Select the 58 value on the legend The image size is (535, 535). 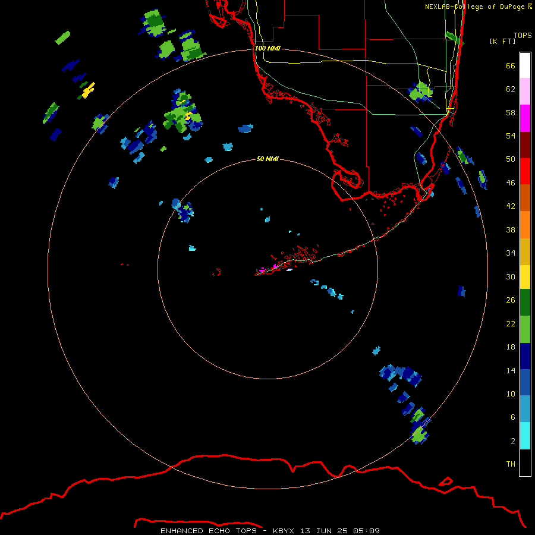[511, 112]
